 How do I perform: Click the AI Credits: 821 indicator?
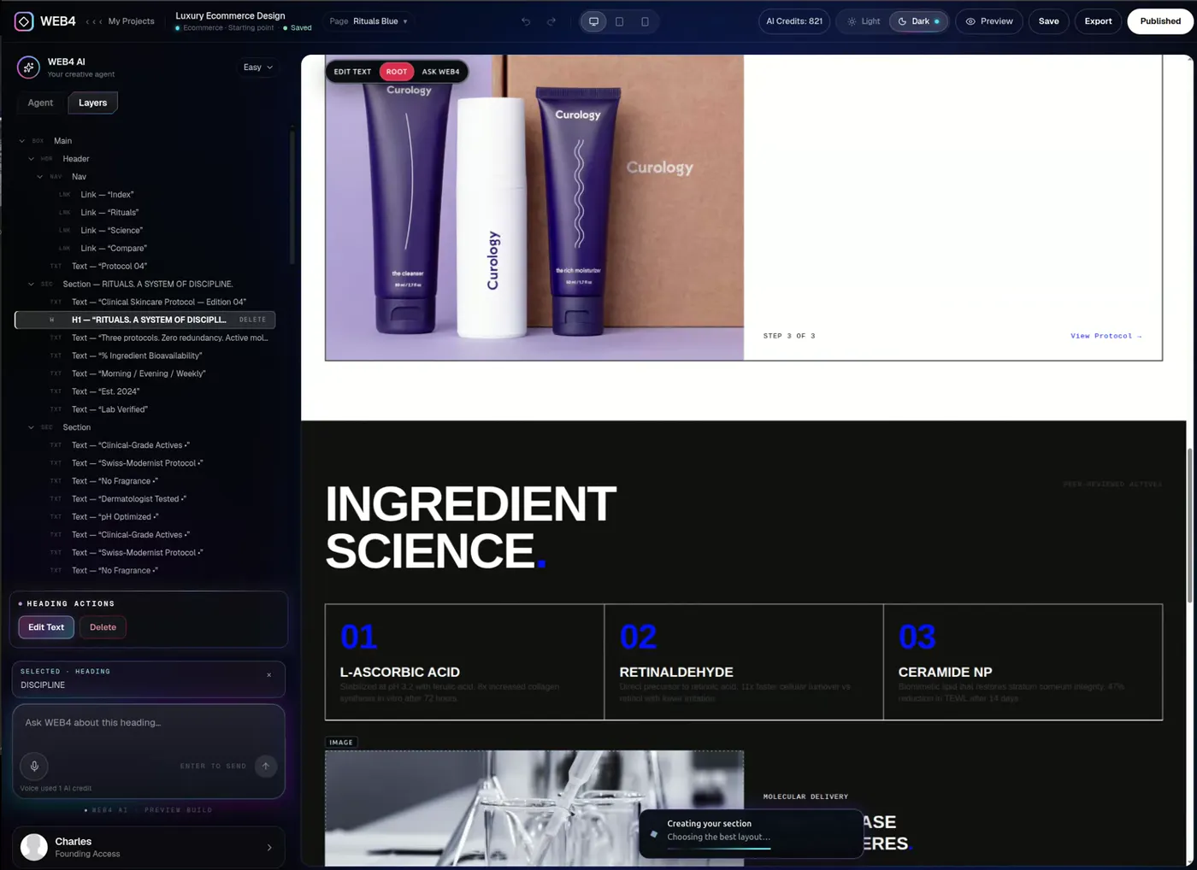tap(794, 21)
